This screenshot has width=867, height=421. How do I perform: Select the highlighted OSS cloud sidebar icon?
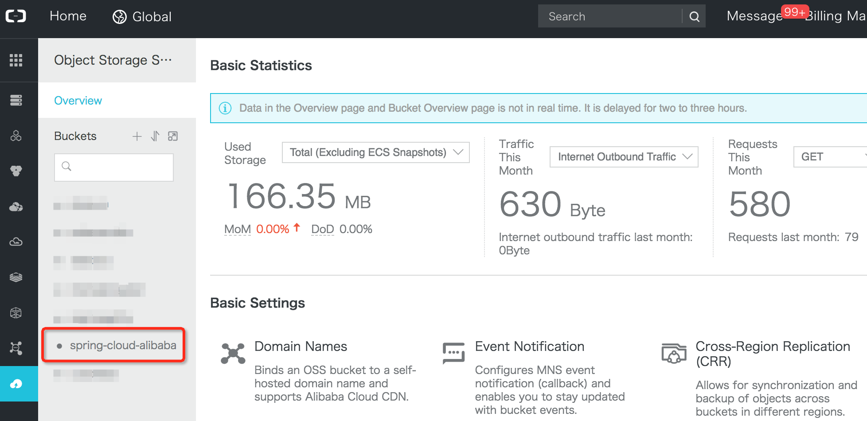[x=16, y=384]
